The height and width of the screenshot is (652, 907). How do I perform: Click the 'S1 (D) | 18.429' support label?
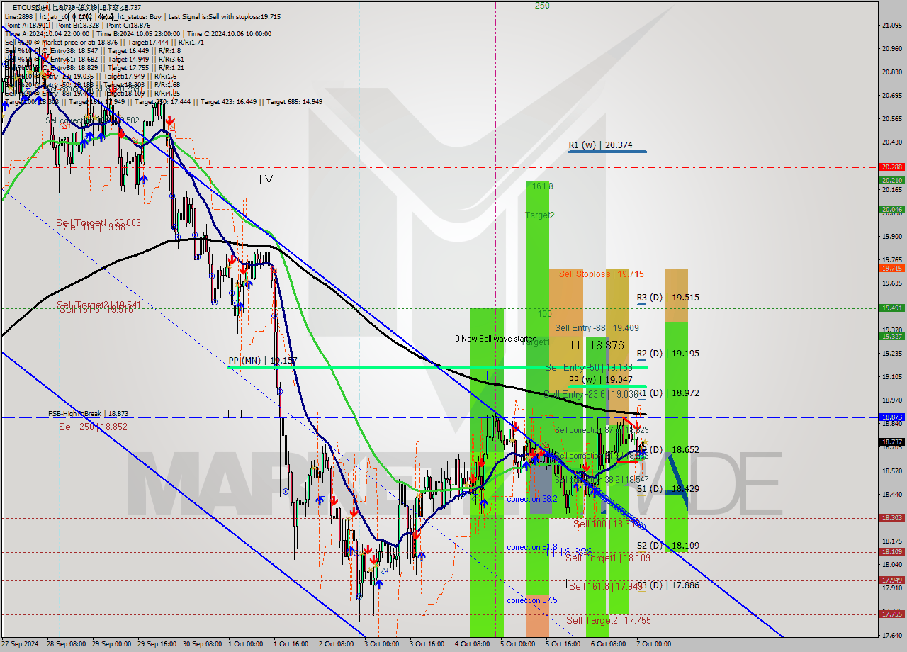click(667, 489)
